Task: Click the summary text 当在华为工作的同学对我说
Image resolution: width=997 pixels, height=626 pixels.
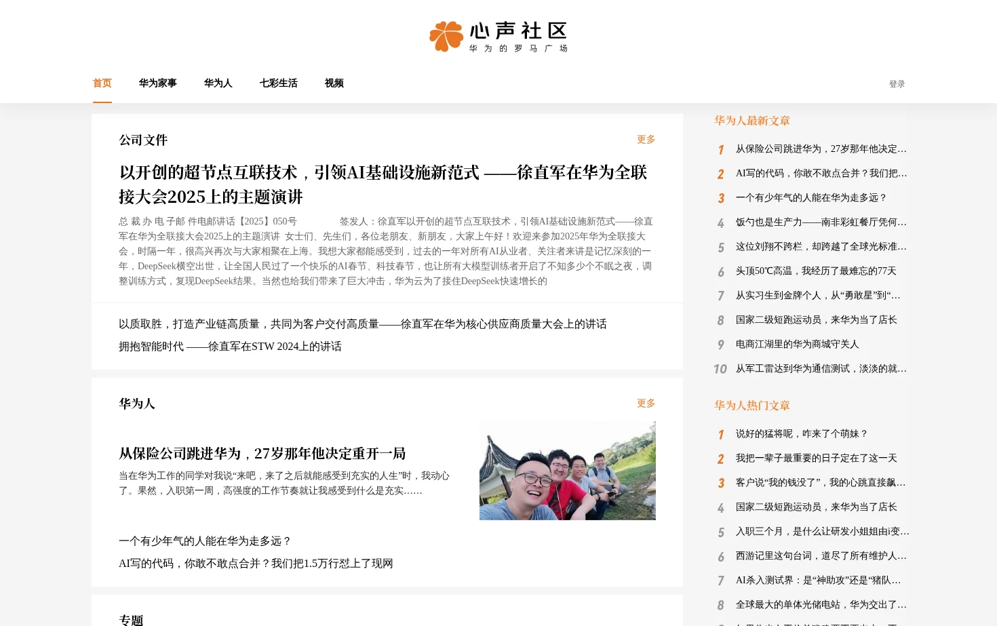Action: click(x=284, y=484)
